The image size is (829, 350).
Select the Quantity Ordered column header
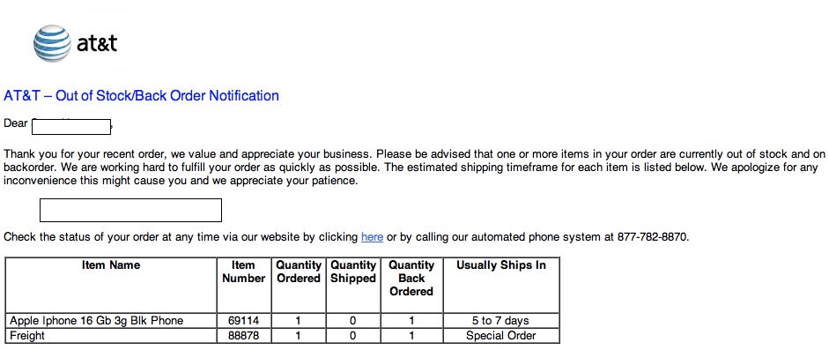pyautogui.click(x=299, y=272)
